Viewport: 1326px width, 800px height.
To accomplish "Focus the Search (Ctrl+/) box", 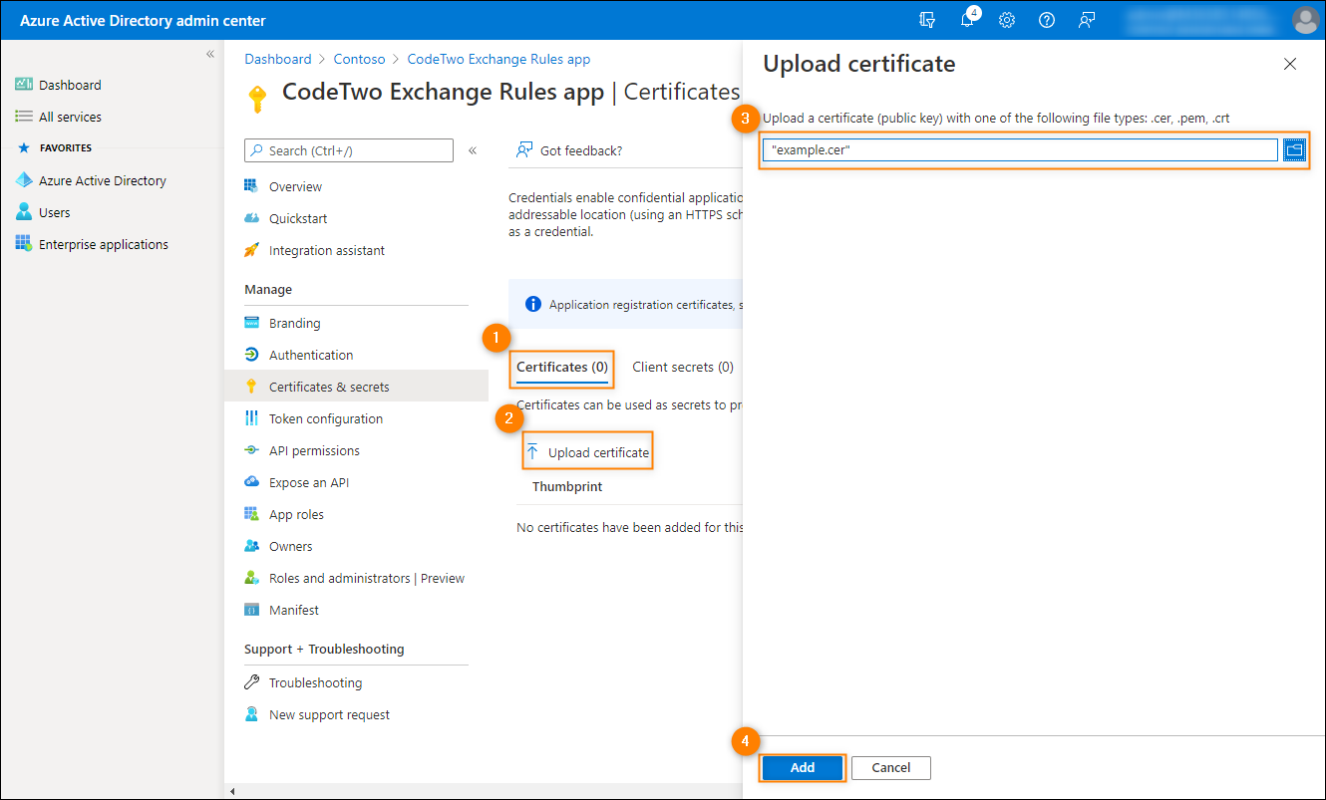I will [x=349, y=150].
